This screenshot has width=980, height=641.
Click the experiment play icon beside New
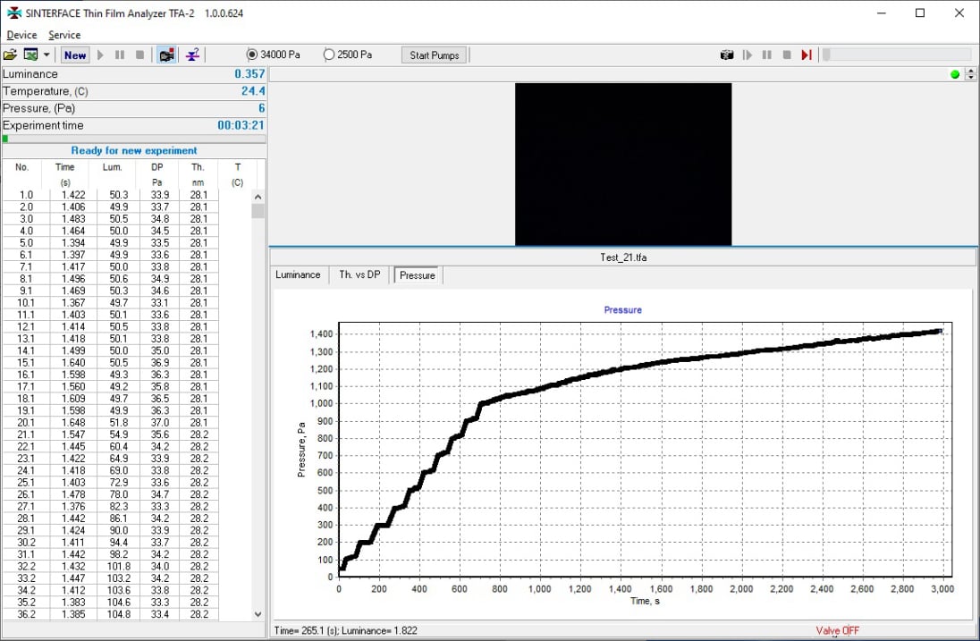[x=101, y=55]
